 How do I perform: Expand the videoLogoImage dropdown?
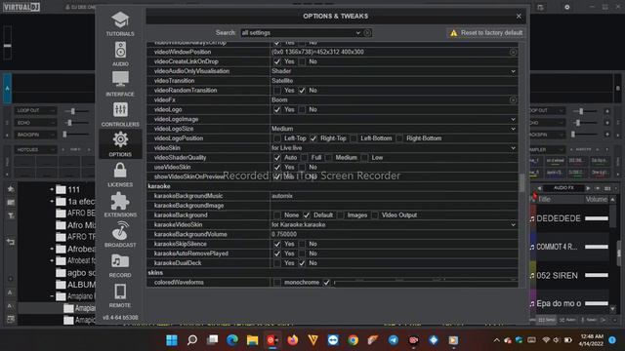[x=513, y=119]
